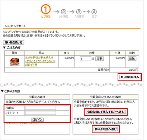The height and width of the screenshot is (140, 147).
Task: Click the ショッピングカート page title
Action: pyautogui.click(x=15, y=26)
